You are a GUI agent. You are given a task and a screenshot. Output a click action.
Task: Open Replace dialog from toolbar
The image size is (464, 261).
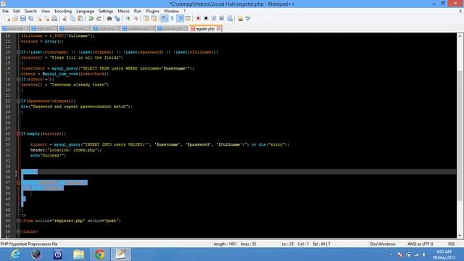tap(117, 19)
